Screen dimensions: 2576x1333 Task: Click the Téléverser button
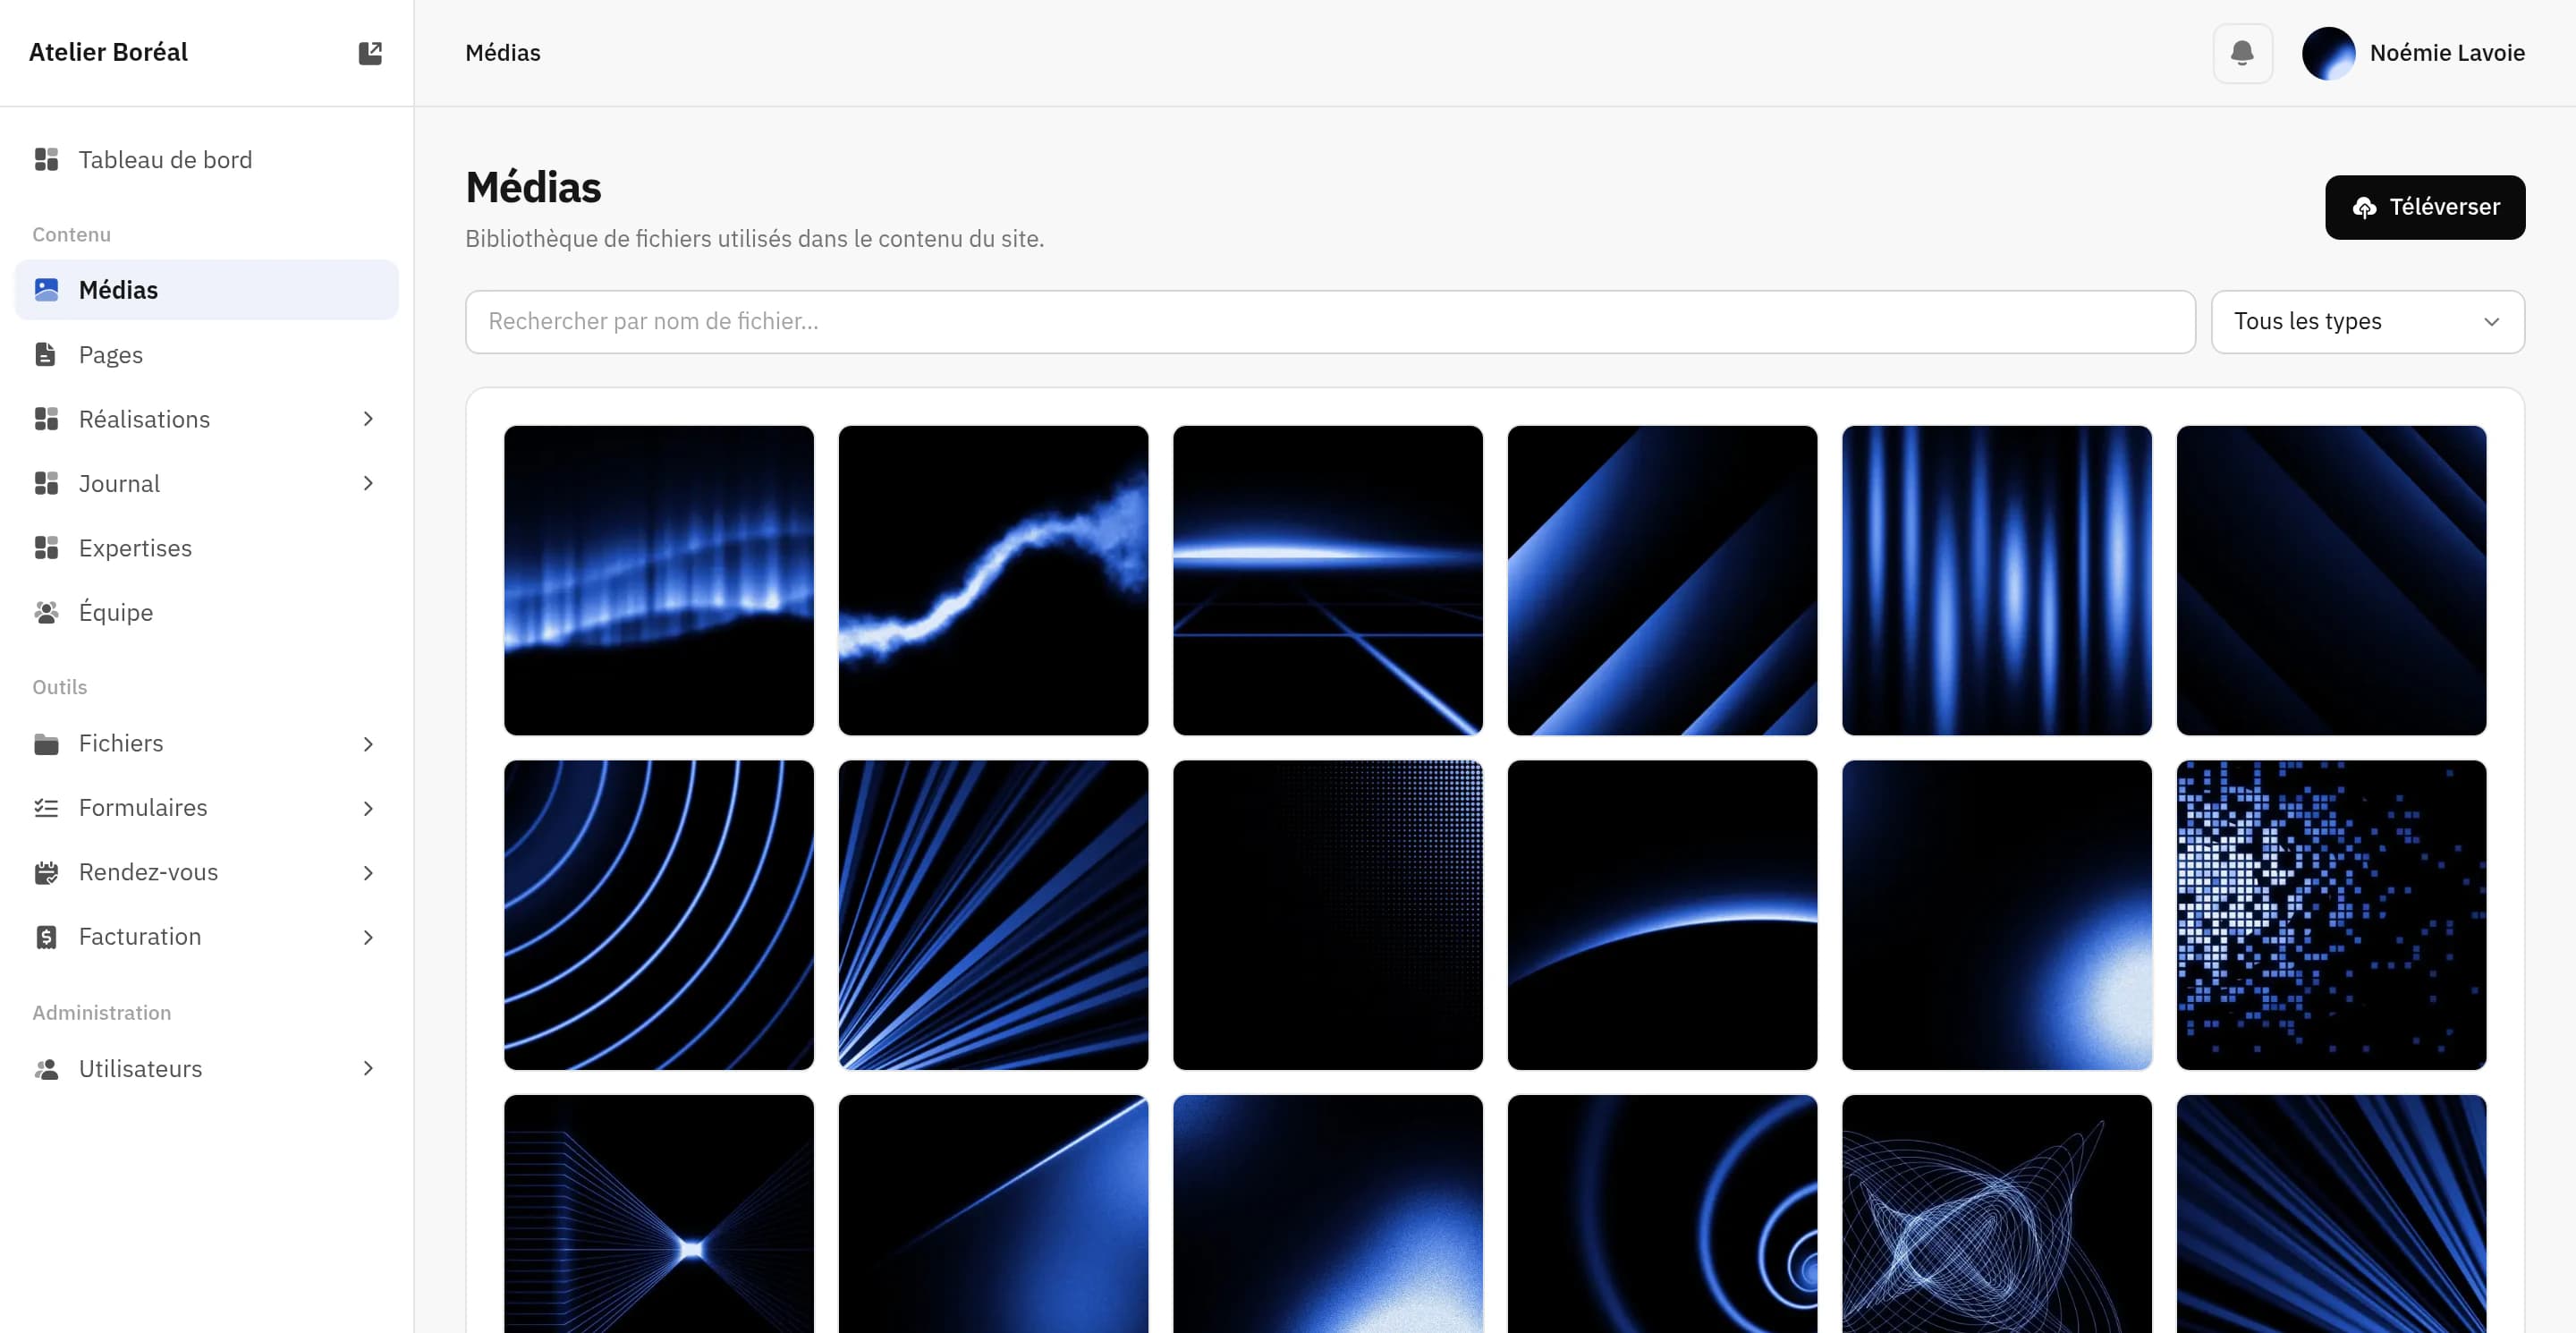pos(2424,207)
